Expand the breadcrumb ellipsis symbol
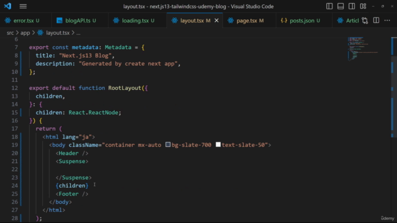Image resolution: width=397 pixels, height=223 pixels. [79, 33]
